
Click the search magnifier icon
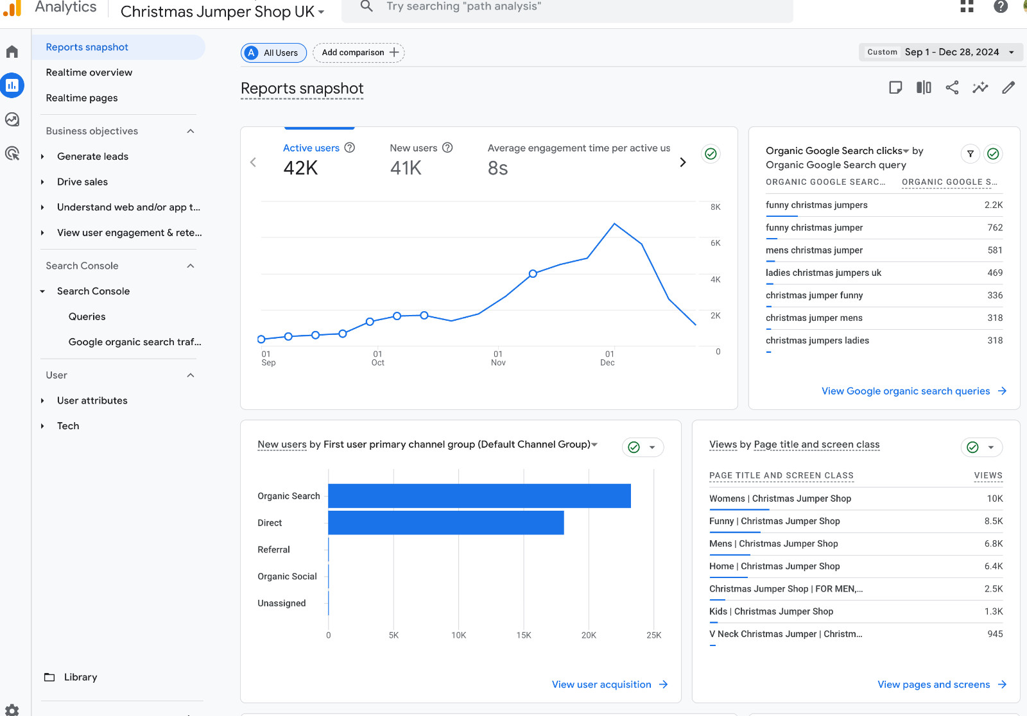pyautogui.click(x=367, y=6)
